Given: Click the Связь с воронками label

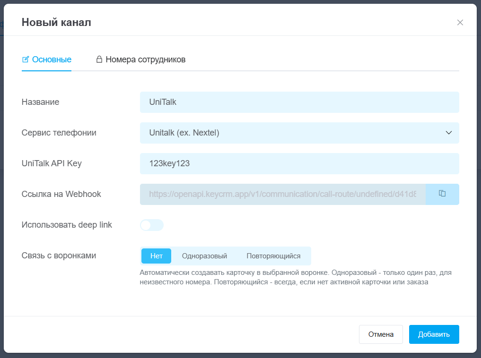Looking at the screenshot, I should [x=59, y=256].
